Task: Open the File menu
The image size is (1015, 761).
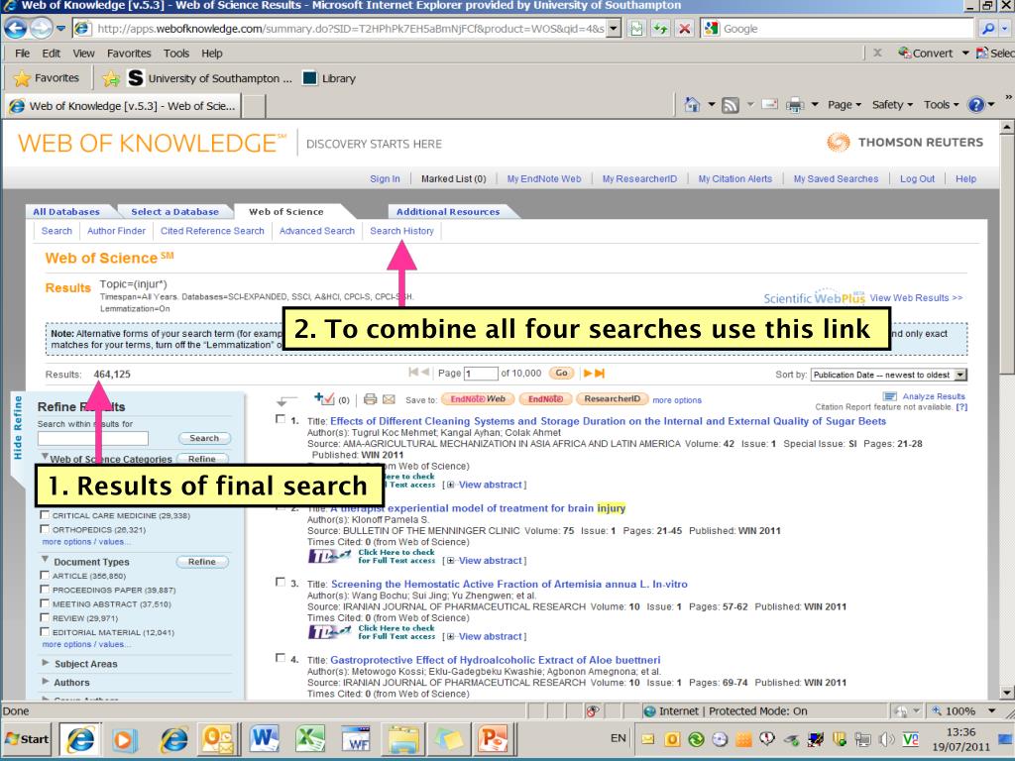Action: (x=22, y=54)
